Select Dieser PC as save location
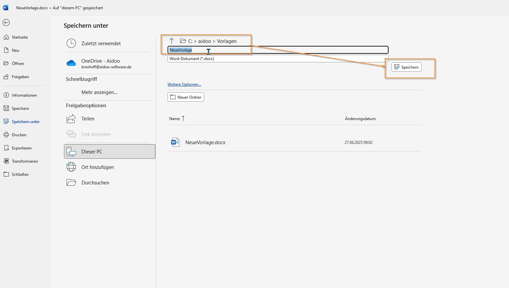 coord(110,151)
